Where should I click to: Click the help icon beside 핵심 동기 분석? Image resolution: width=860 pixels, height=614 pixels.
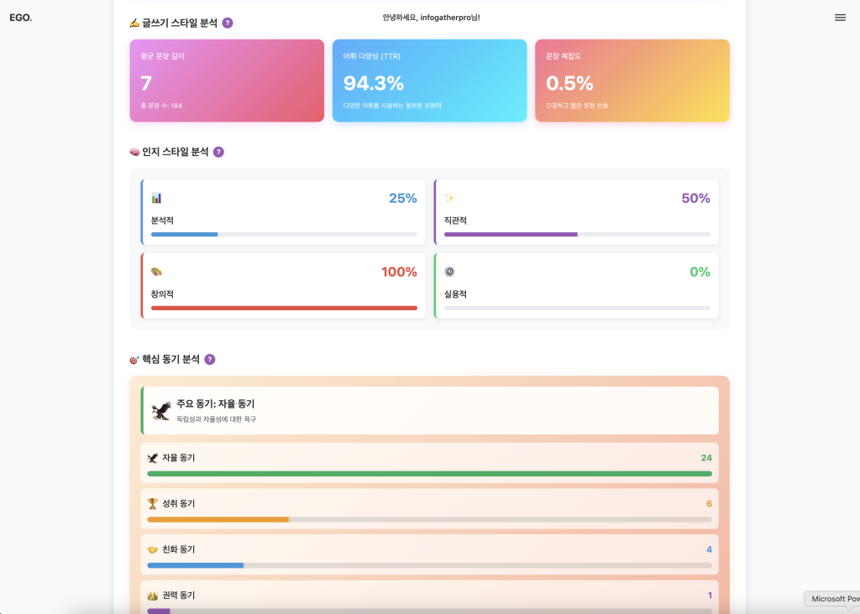click(x=210, y=359)
